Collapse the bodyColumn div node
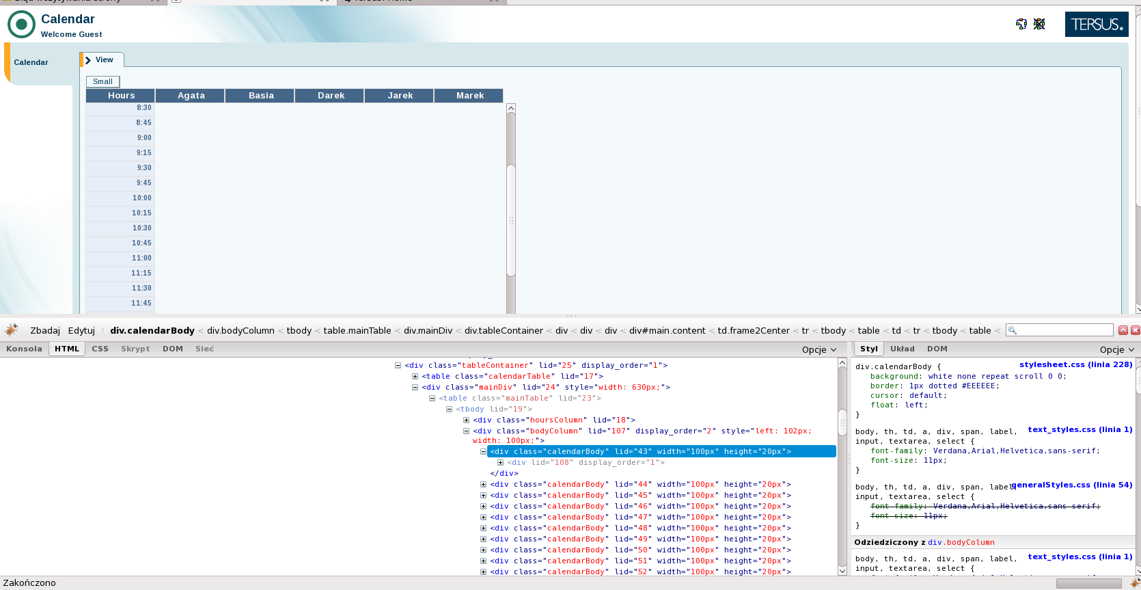The image size is (1141, 590). point(466,431)
